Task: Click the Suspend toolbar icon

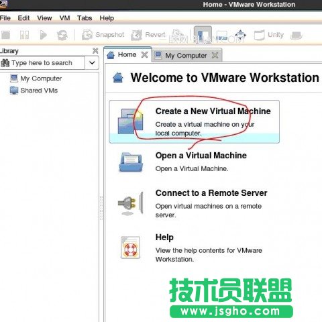Action: point(24,35)
